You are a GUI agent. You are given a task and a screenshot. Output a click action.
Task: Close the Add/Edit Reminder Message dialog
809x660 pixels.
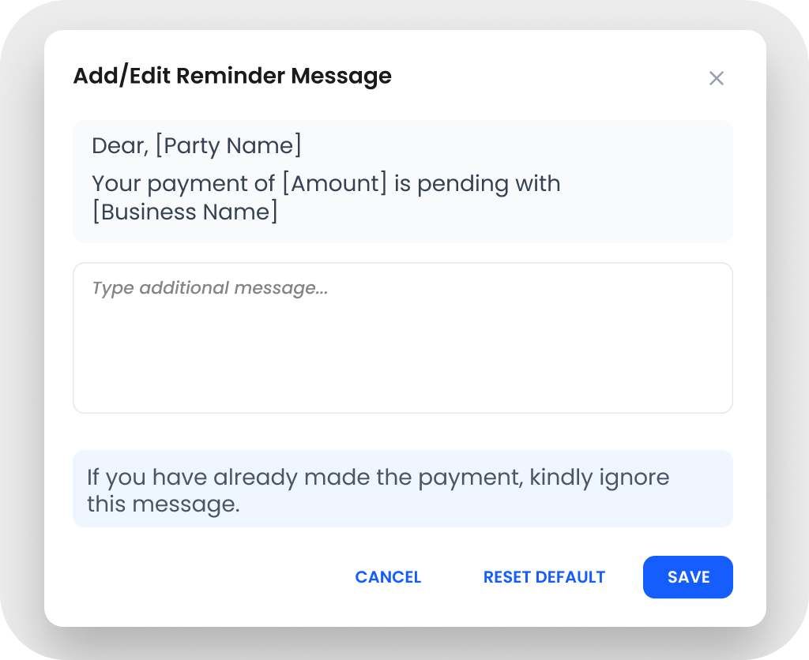[717, 78]
